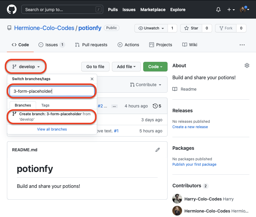Click the gear icon beside About

pos(247,65)
